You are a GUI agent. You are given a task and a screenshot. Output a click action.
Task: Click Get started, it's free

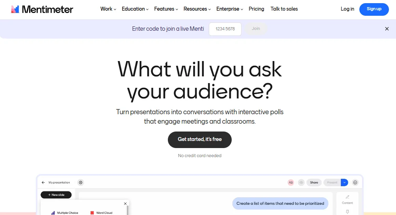click(x=199, y=139)
